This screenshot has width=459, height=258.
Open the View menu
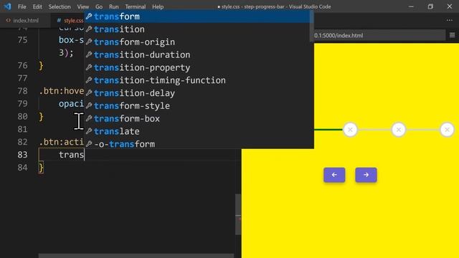click(83, 6)
